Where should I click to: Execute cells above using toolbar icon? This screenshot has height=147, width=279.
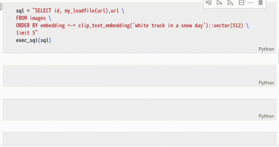pyautogui.click(x=219, y=3)
